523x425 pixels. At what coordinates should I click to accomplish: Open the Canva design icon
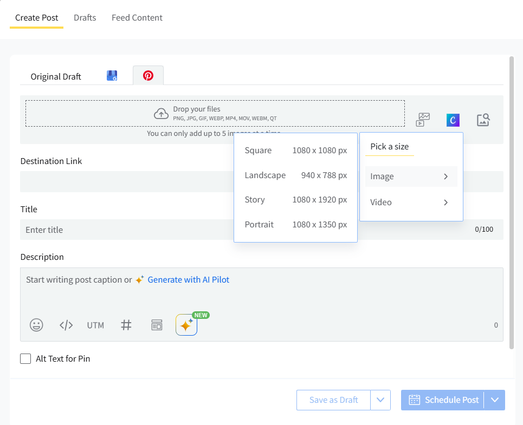(x=453, y=120)
